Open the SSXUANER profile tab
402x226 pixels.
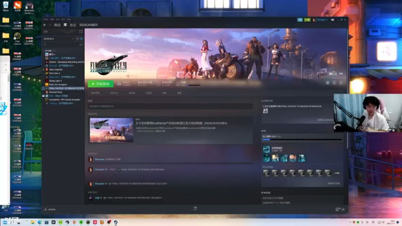(x=88, y=25)
